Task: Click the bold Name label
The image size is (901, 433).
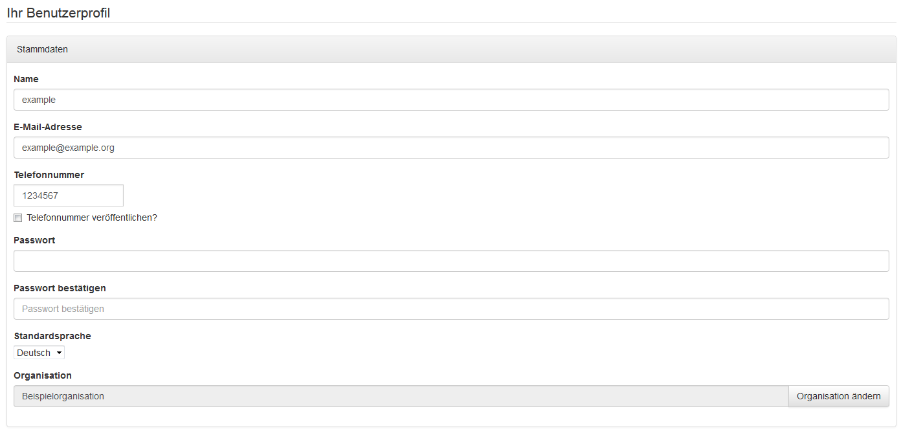Action: point(26,79)
